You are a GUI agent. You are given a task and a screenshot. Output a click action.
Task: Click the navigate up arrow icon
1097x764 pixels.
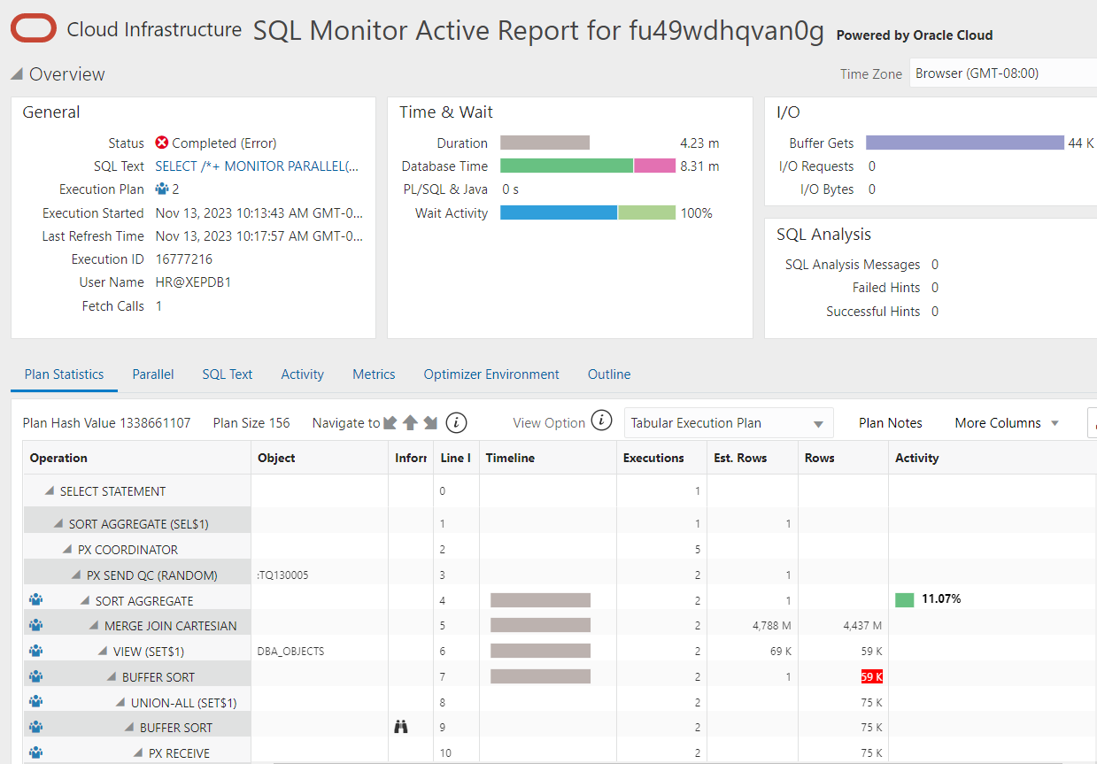tap(410, 422)
